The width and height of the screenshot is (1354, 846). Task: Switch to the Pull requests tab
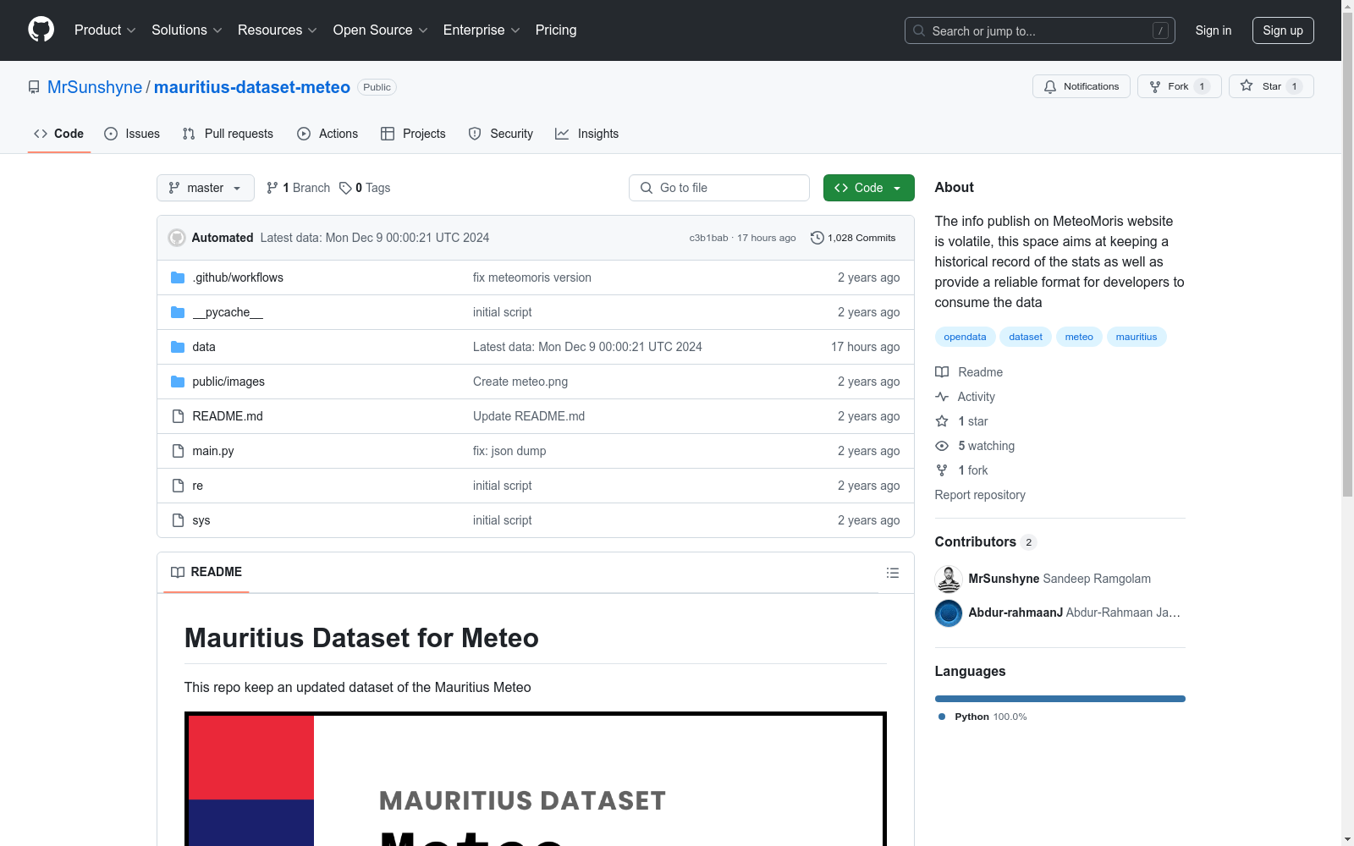(228, 134)
